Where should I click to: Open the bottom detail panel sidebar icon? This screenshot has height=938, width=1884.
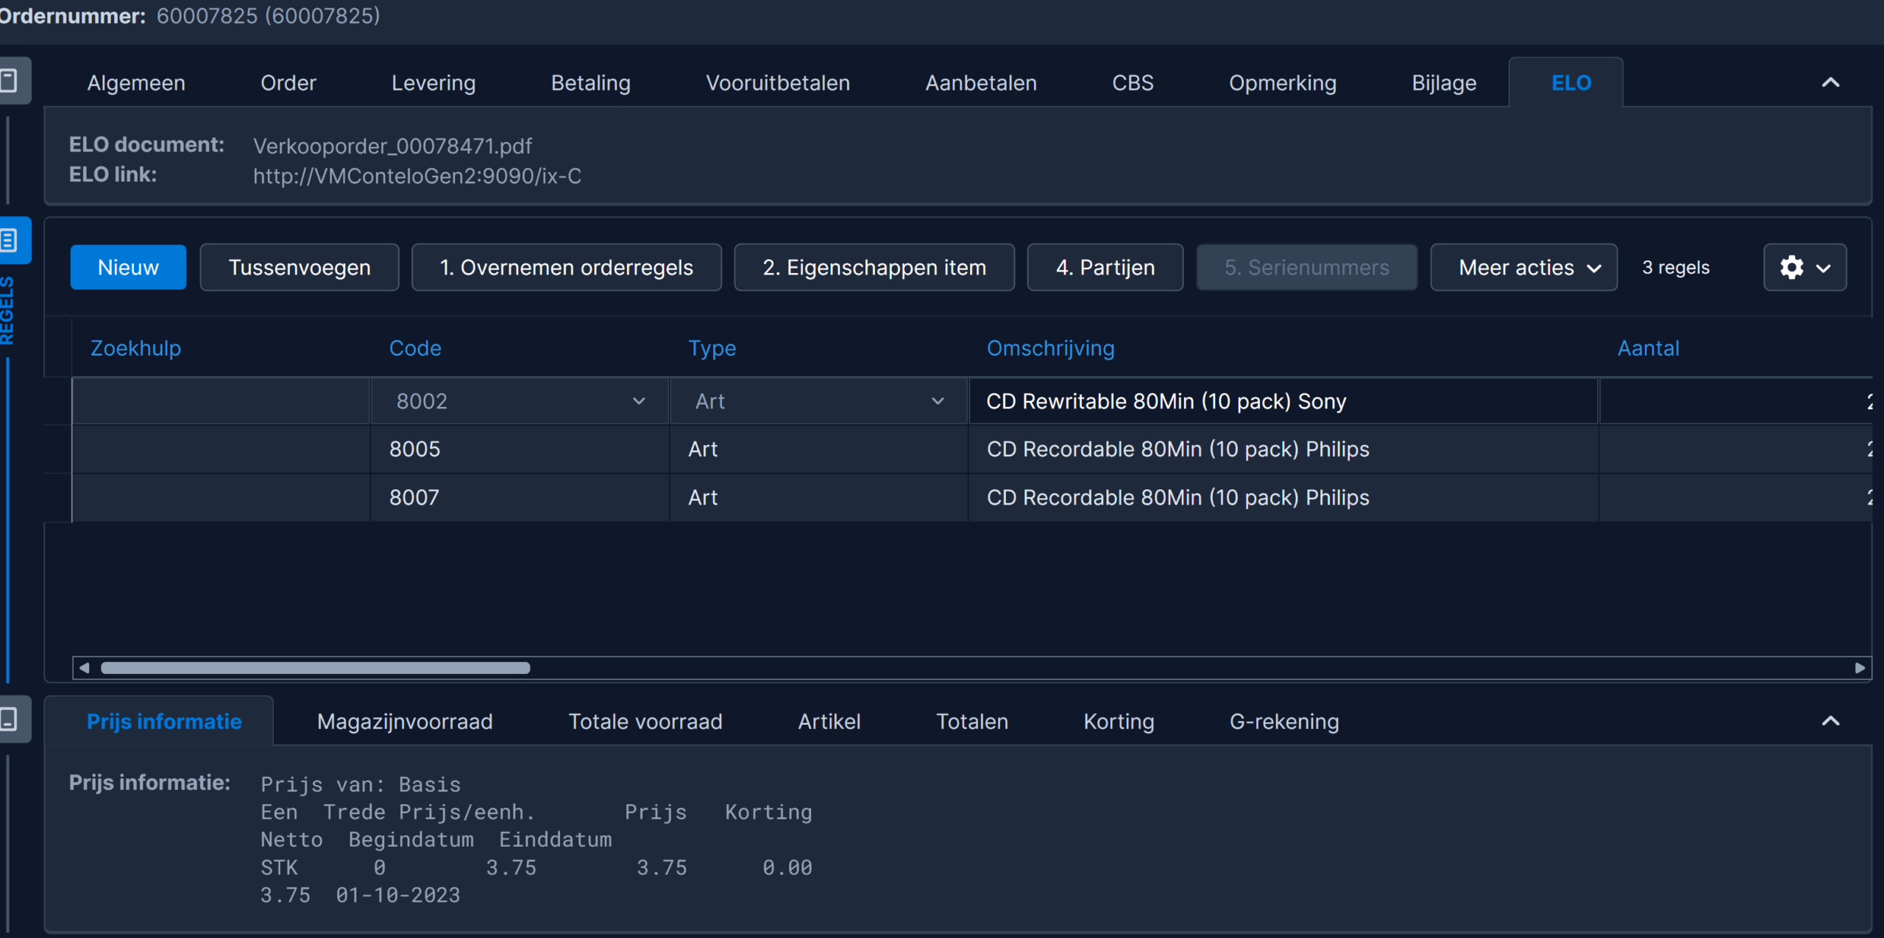point(10,719)
